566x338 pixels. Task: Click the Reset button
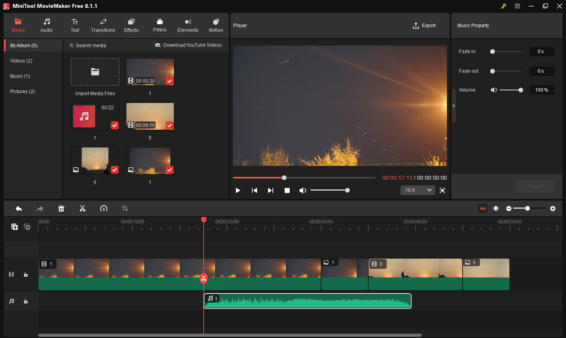pos(535,186)
